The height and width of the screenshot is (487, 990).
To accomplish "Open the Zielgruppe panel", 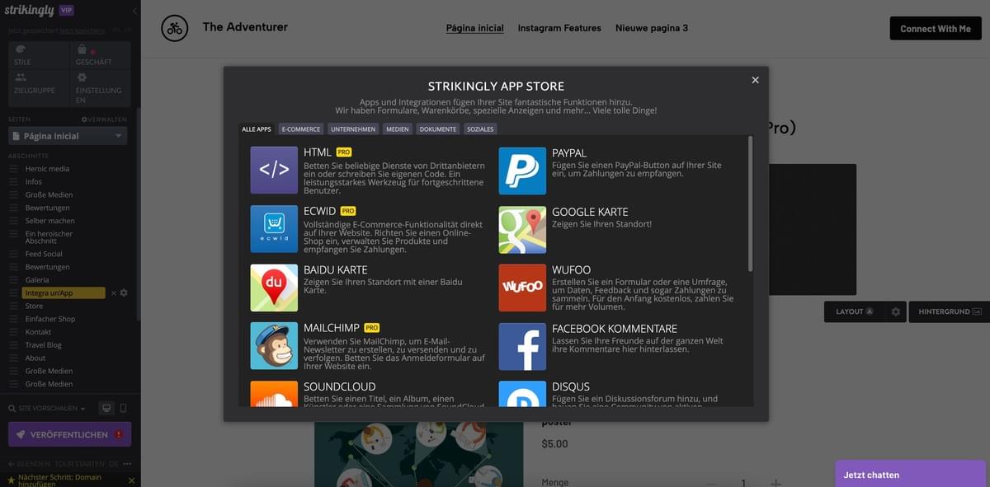I will pyautogui.click(x=38, y=87).
